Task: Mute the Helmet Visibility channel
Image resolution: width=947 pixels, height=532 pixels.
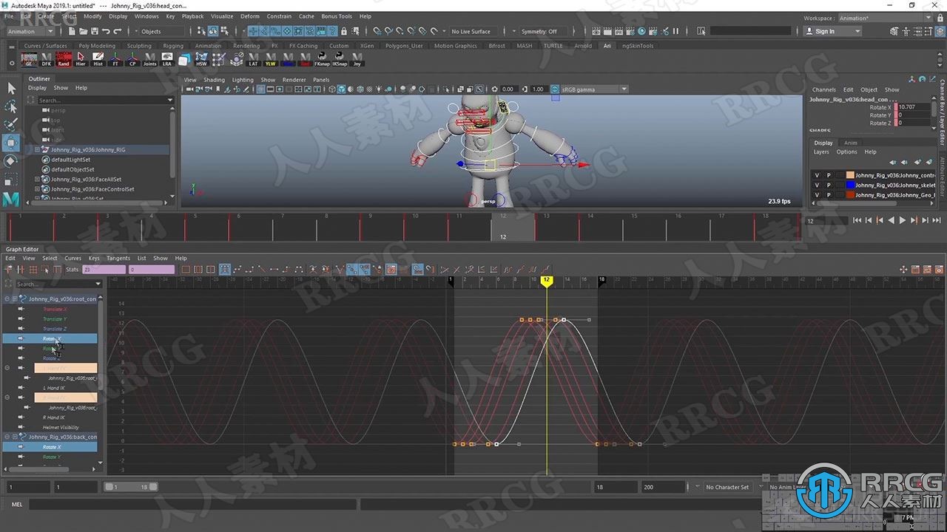Action: [21, 427]
